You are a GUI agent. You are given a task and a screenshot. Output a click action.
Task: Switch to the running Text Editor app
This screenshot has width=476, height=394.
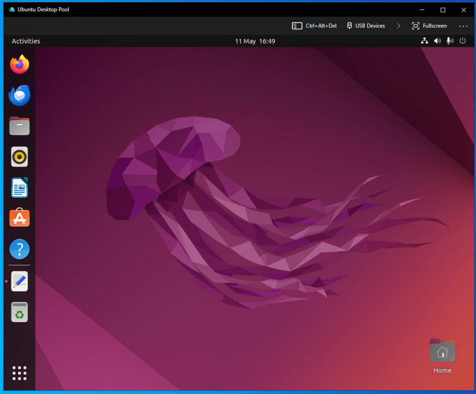[20, 282]
